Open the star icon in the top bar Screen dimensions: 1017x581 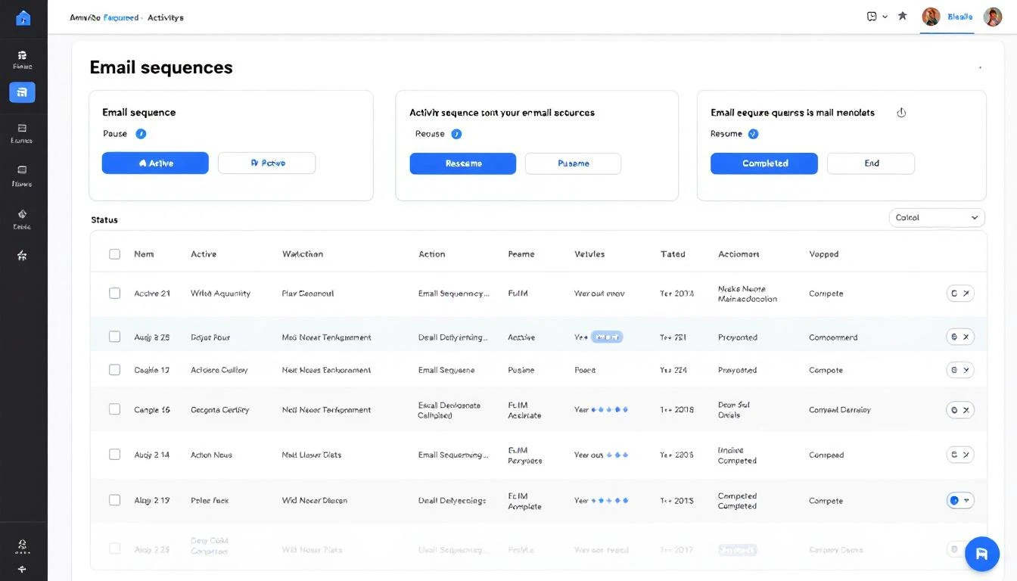coord(902,15)
